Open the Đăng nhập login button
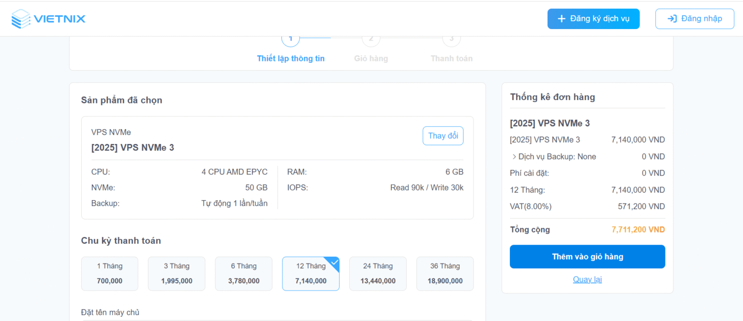This screenshot has width=743, height=321. (x=695, y=19)
